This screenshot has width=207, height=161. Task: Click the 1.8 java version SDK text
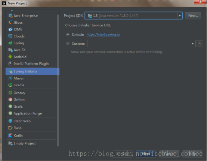point(115,16)
